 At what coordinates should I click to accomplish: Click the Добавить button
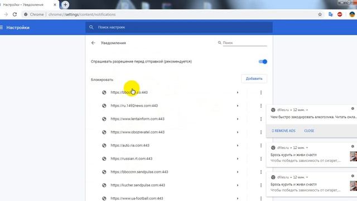click(254, 79)
